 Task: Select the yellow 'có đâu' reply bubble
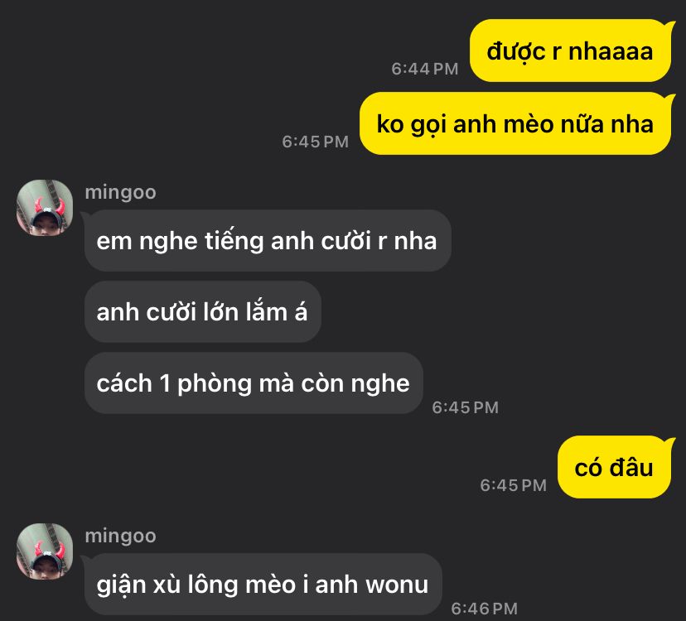[x=614, y=467]
